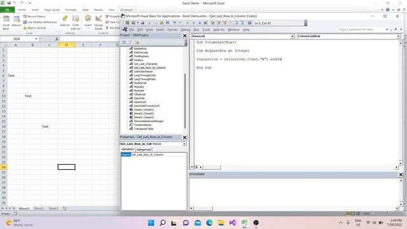
Task: Select the Excel Home ribbon tab
Action: pos(22,10)
